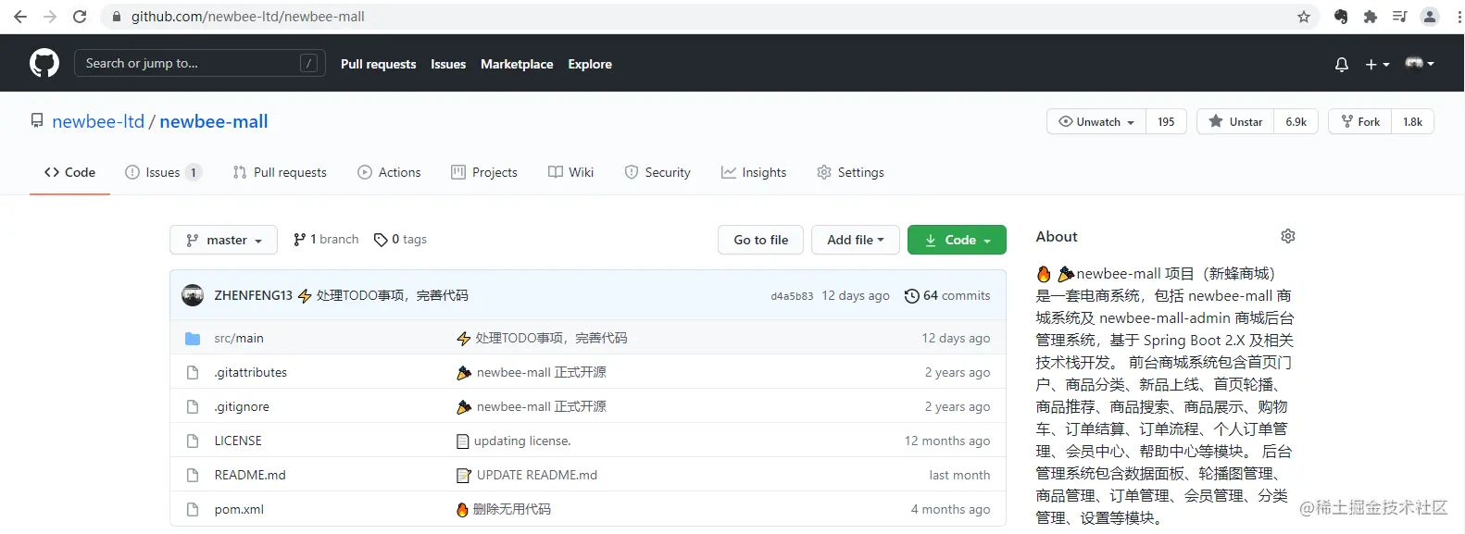Switch to the Wiki tab
This screenshot has width=1465, height=534.
pyautogui.click(x=570, y=172)
